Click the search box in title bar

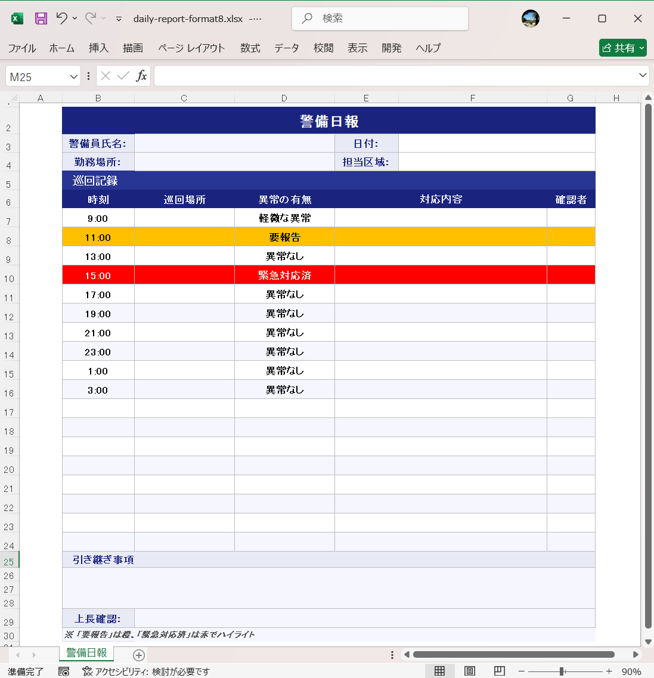point(380,18)
